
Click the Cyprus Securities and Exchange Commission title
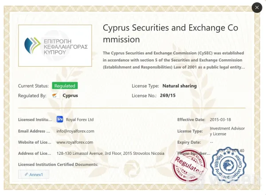click(171, 34)
